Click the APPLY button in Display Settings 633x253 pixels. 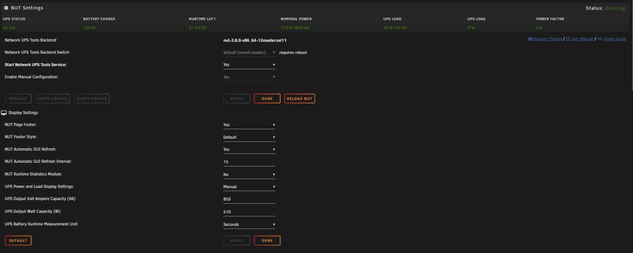click(237, 240)
